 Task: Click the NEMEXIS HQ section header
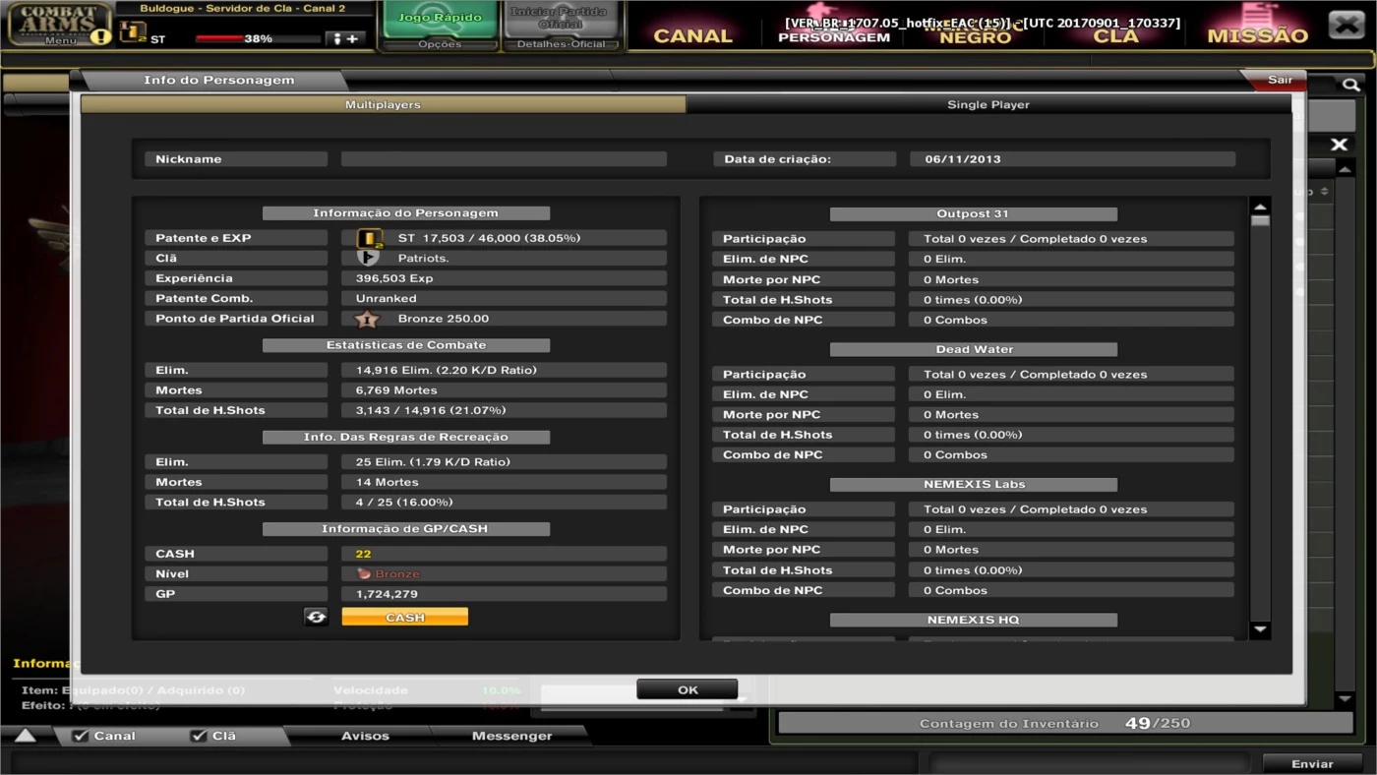pyautogui.click(x=973, y=621)
